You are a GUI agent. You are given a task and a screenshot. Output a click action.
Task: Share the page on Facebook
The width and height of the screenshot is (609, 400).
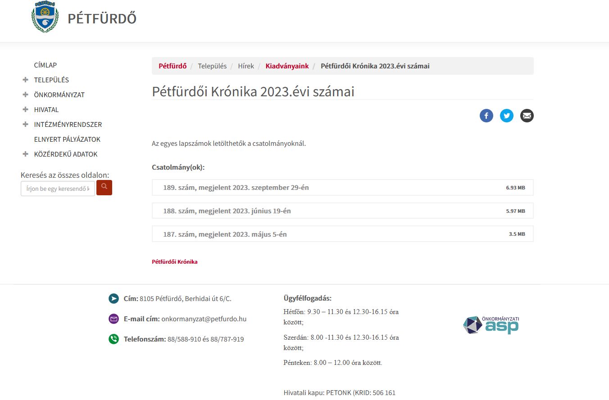pos(486,116)
